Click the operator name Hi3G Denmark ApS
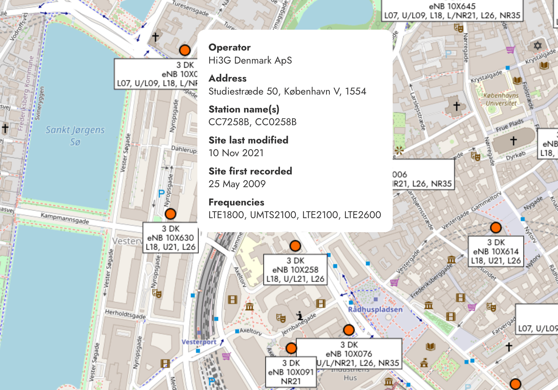This screenshot has width=558, height=390. pos(250,60)
